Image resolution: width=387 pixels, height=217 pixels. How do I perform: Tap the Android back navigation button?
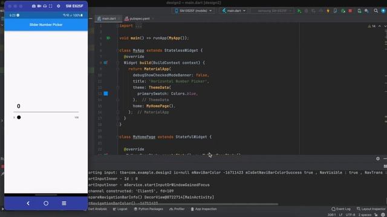28,203
